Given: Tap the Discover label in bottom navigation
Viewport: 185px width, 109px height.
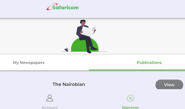Looking at the screenshot, I should (x=130, y=107).
